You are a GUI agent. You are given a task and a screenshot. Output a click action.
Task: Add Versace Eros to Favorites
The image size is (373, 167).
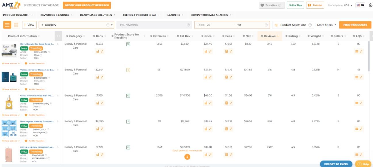pyautogui.click(x=36, y=89)
